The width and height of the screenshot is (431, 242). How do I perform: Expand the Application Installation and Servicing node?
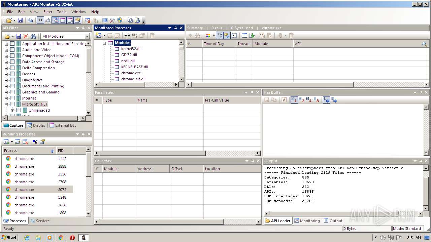click(x=6, y=44)
